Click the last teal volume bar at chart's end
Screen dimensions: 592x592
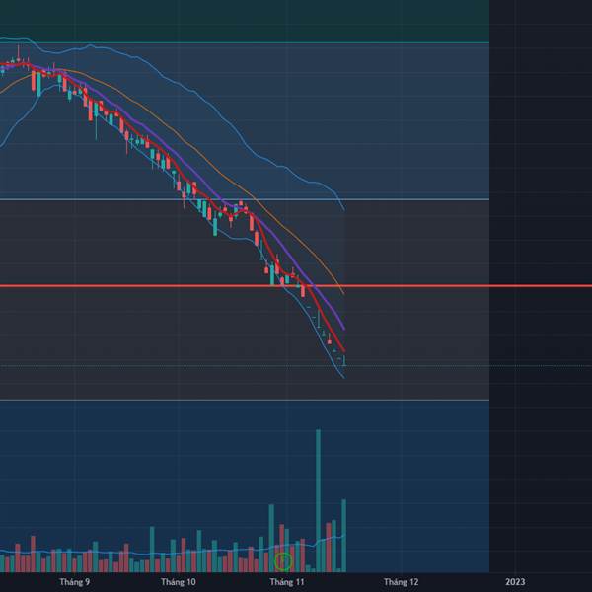pyautogui.click(x=344, y=536)
